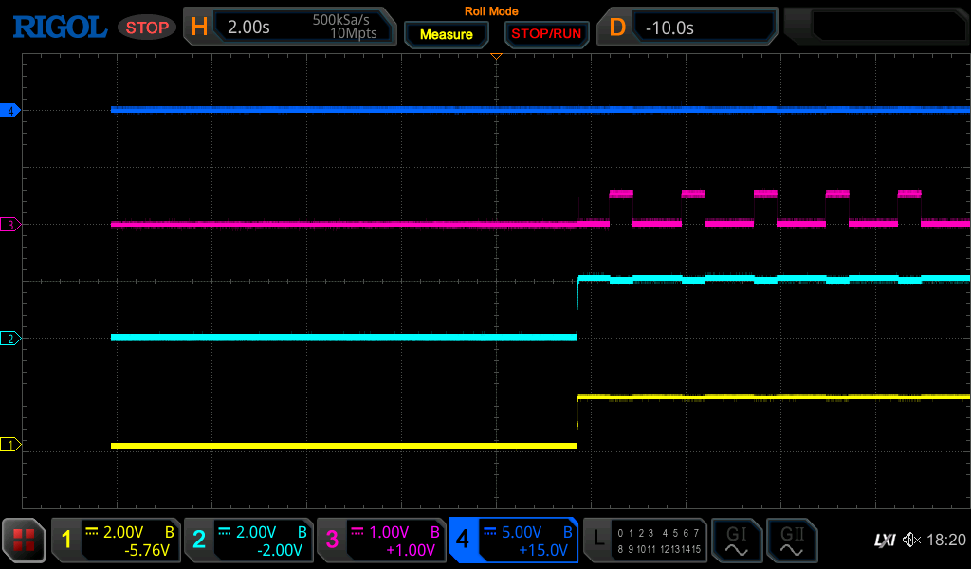Viewport: 971px width, 569px height.
Task: Select the channel 4 blue ground marker
Action: coord(10,112)
